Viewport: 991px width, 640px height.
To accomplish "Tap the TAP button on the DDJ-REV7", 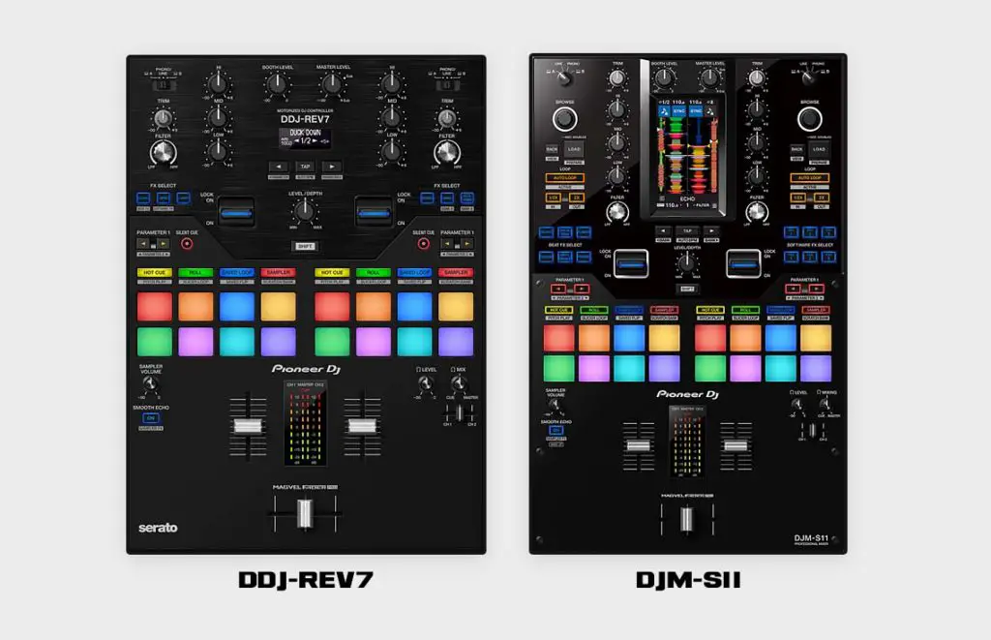I will 305,167.
